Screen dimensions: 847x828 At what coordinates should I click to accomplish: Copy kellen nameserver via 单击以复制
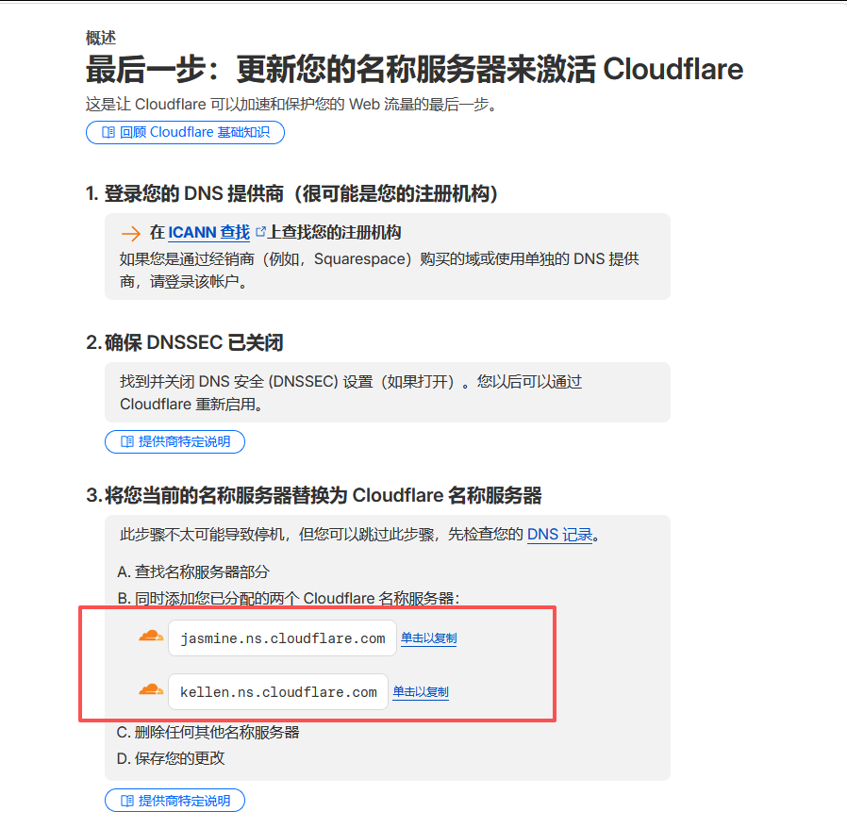point(421,692)
